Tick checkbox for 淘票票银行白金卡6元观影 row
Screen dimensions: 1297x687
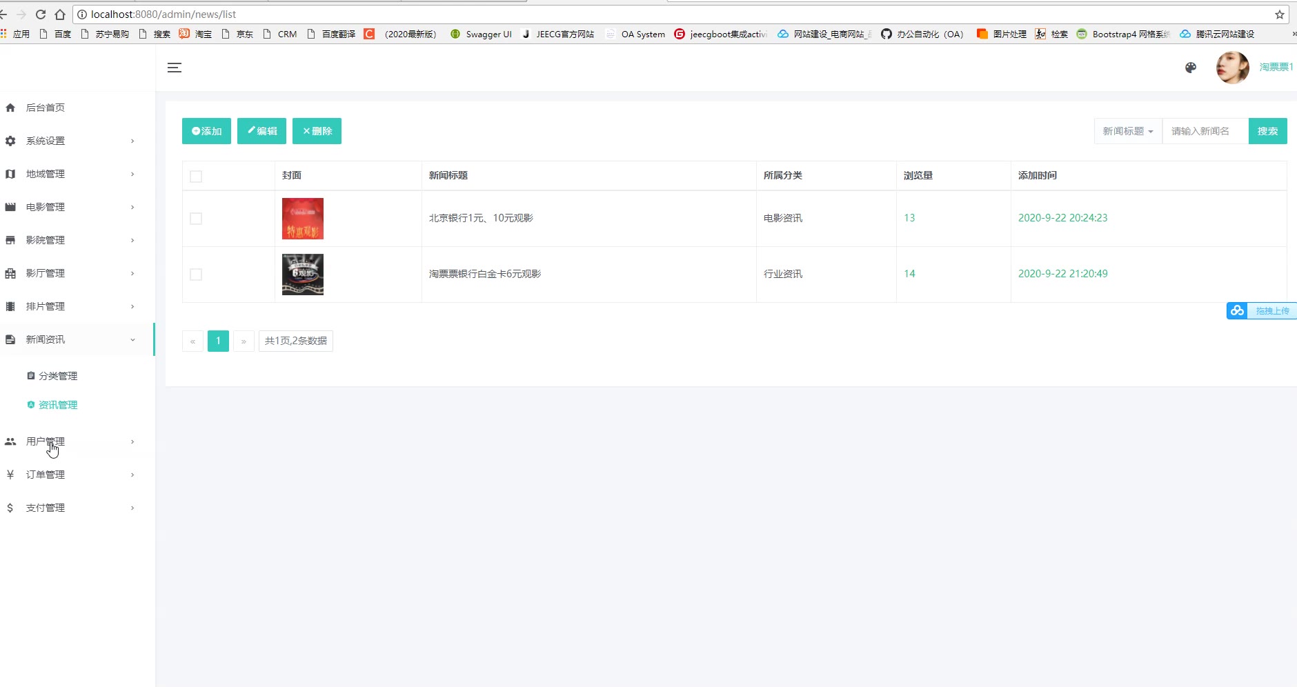(x=196, y=275)
